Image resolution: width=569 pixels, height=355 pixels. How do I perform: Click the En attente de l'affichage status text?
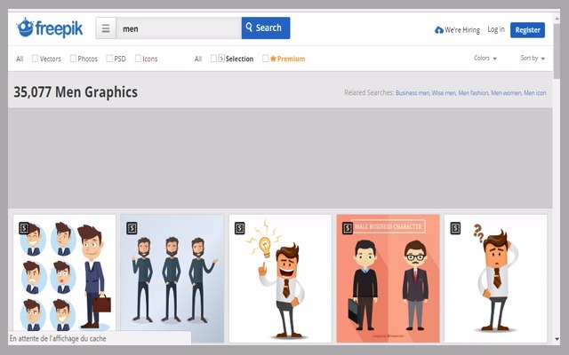coord(58,339)
